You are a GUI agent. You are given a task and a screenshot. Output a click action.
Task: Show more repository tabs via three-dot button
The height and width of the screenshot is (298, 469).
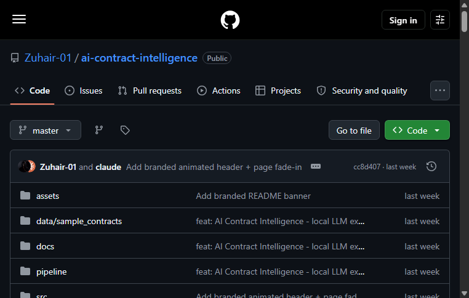pos(439,91)
